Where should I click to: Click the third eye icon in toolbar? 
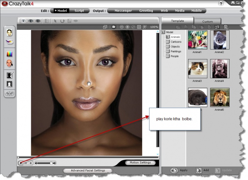point(38,21)
